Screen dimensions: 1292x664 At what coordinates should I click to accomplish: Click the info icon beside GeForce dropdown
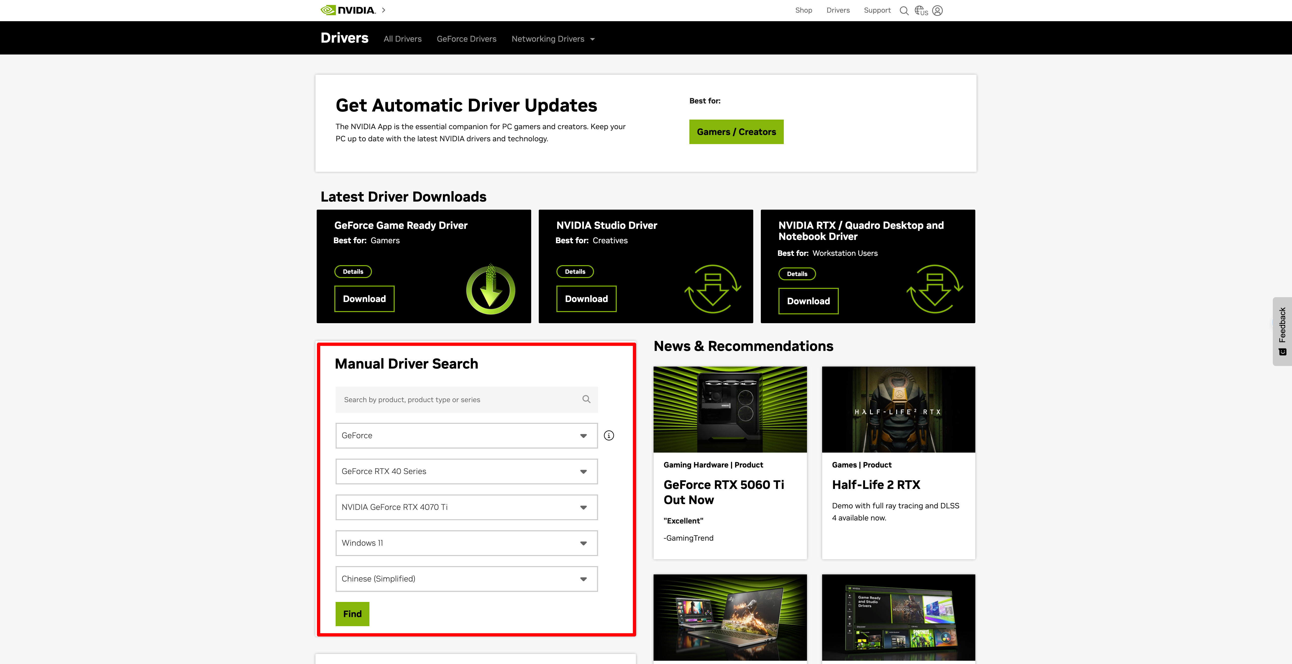(x=609, y=435)
